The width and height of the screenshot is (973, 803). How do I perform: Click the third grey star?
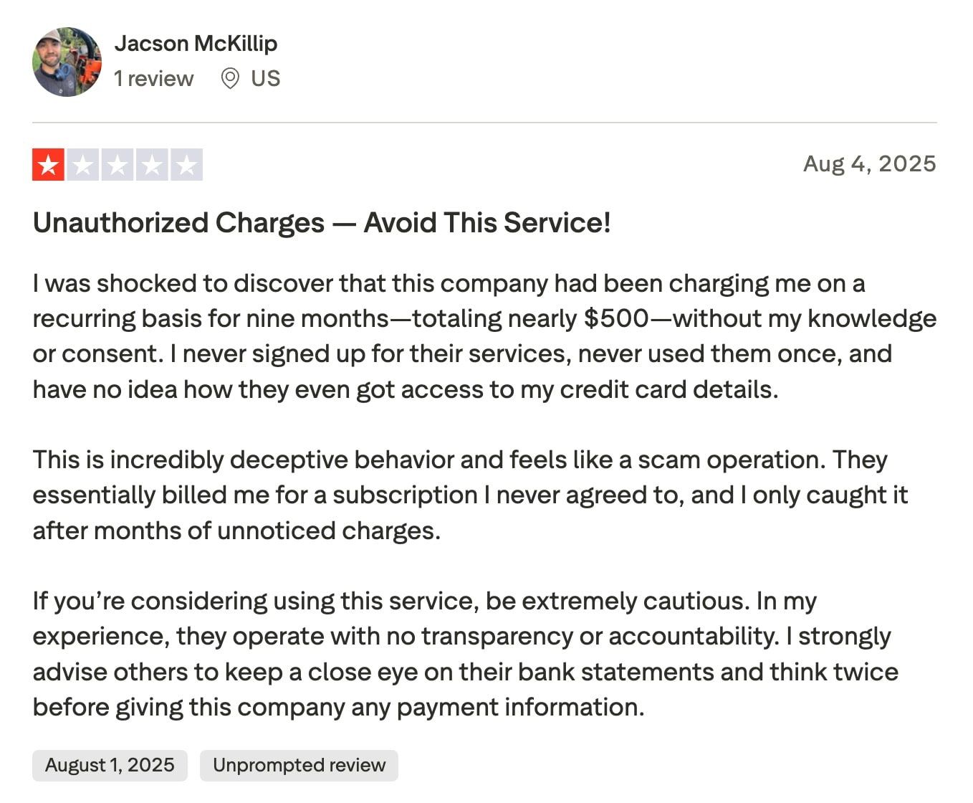point(118,165)
